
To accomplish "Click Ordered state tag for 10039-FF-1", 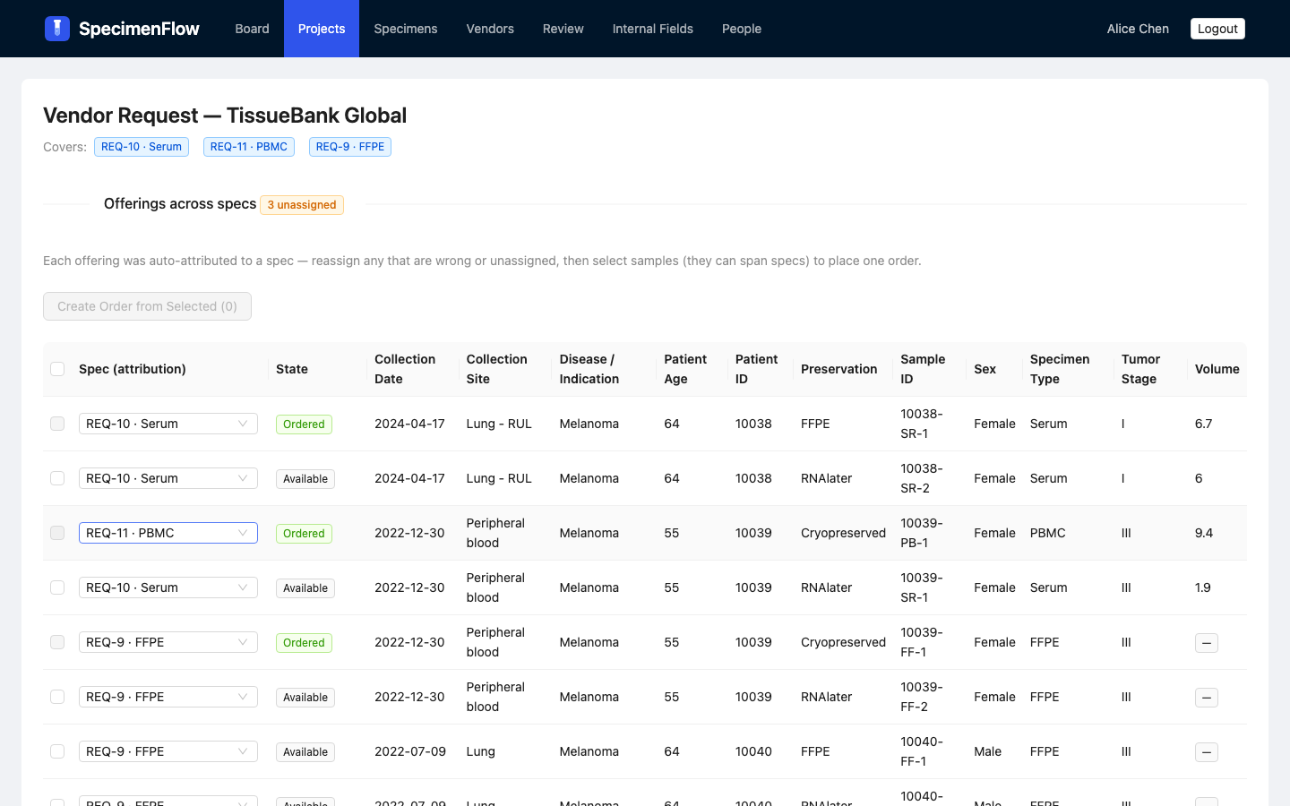I will (304, 643).
